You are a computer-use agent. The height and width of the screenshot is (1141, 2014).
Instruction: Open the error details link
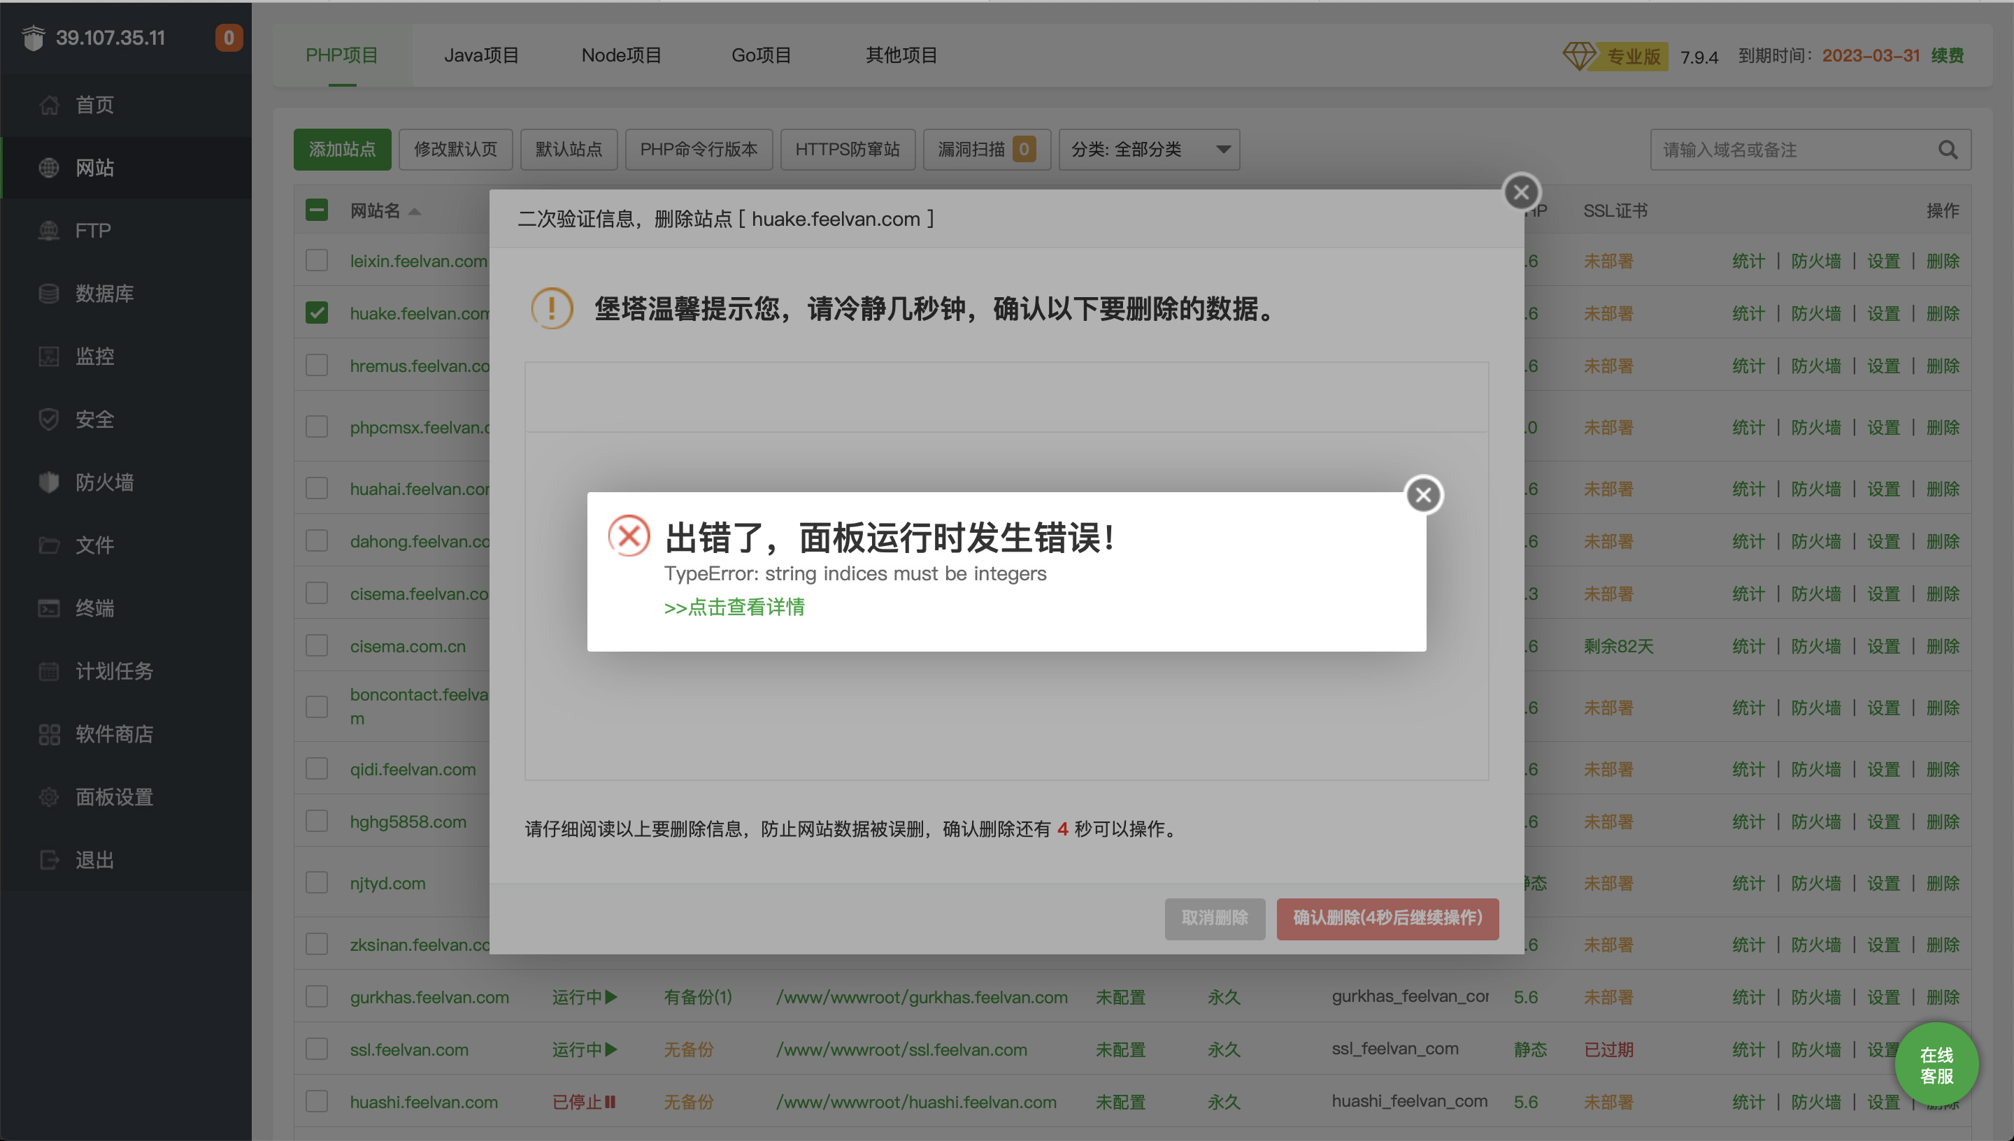(734, 608)
